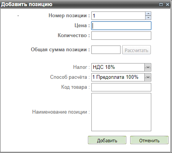
Task: Click the Рассчитать button
Action: [x=136, y=50]
